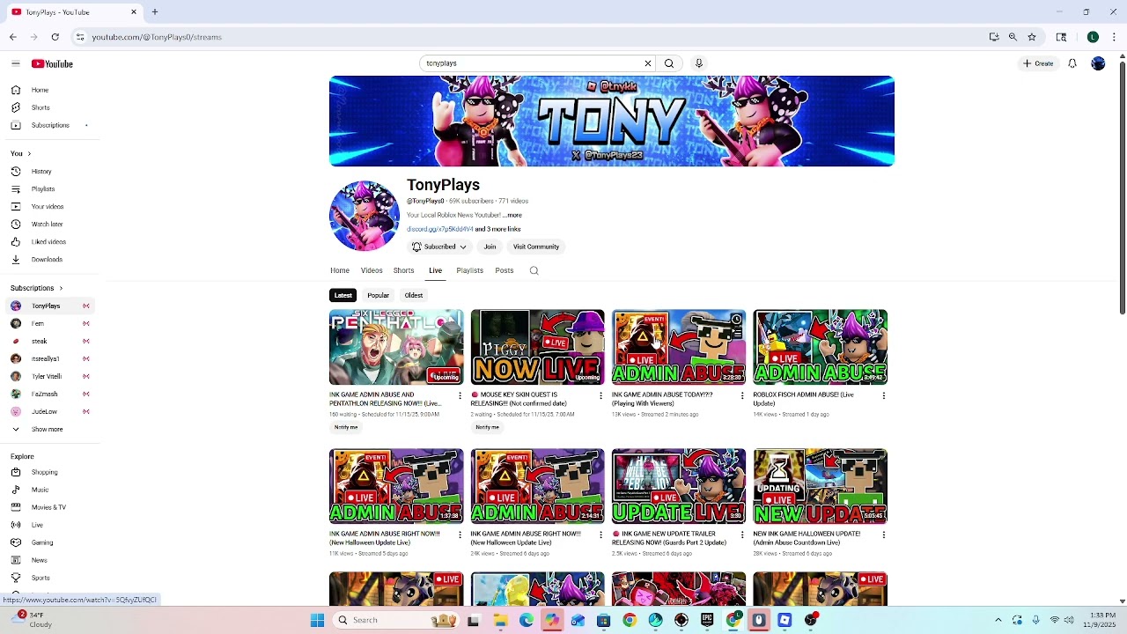The image size is (1127, 634).
Task: Open channel Shorts tab
Action: (403, 270)
